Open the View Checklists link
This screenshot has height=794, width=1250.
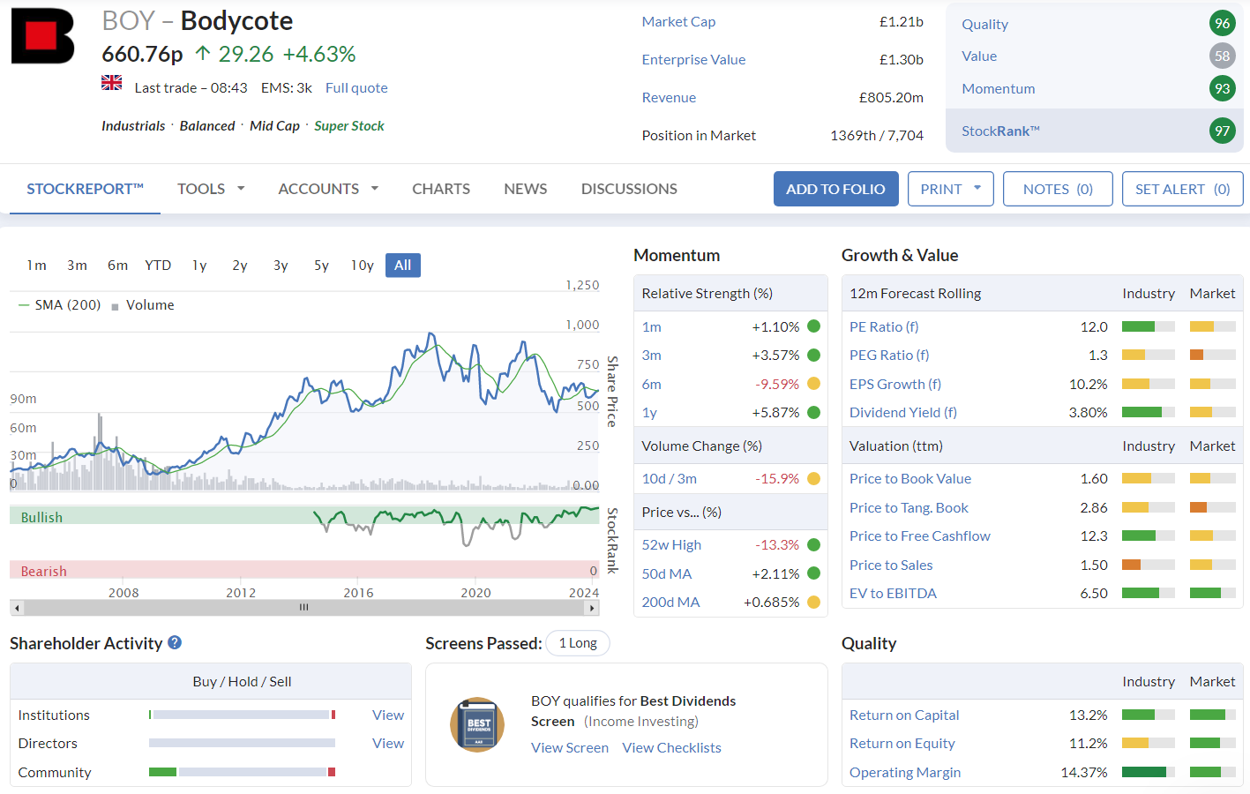pos(671,748)
